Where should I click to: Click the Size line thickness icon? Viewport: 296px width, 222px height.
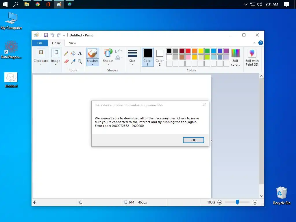click(x=132, y=53)
